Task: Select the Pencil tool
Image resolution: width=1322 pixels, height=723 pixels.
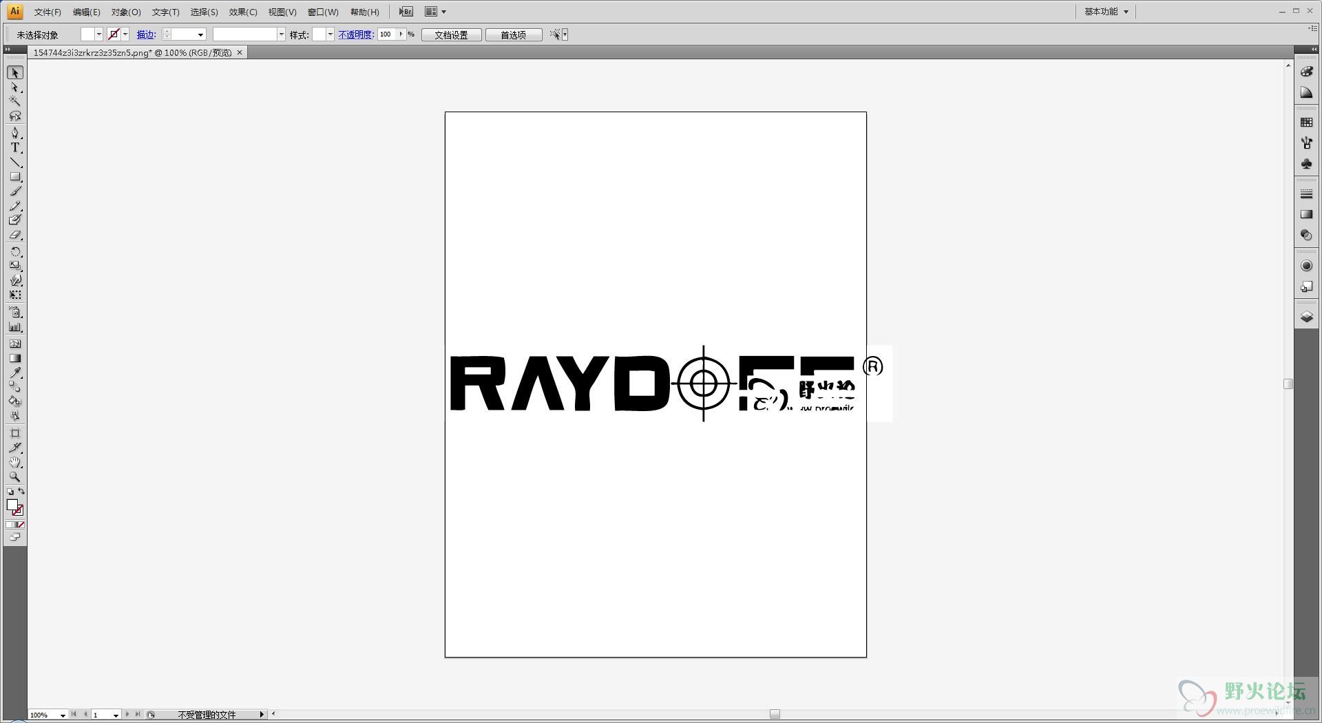Action: pos(15,206)
